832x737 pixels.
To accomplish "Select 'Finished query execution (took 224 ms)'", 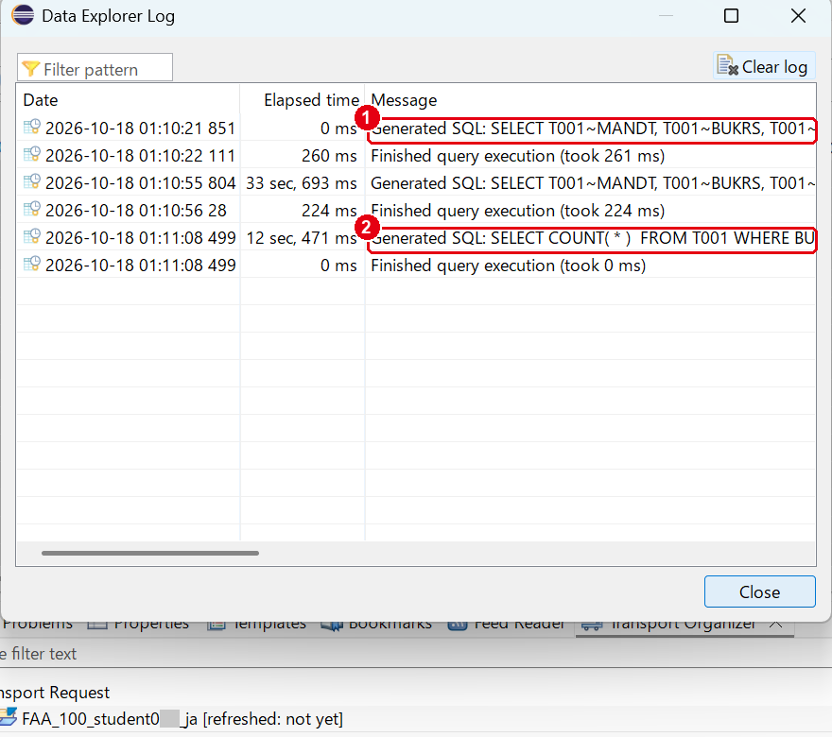I will [518, 211].
